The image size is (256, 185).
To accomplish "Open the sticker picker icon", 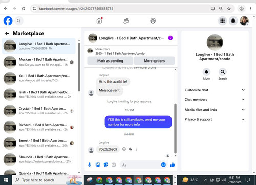I will click(x=106, y=165).
